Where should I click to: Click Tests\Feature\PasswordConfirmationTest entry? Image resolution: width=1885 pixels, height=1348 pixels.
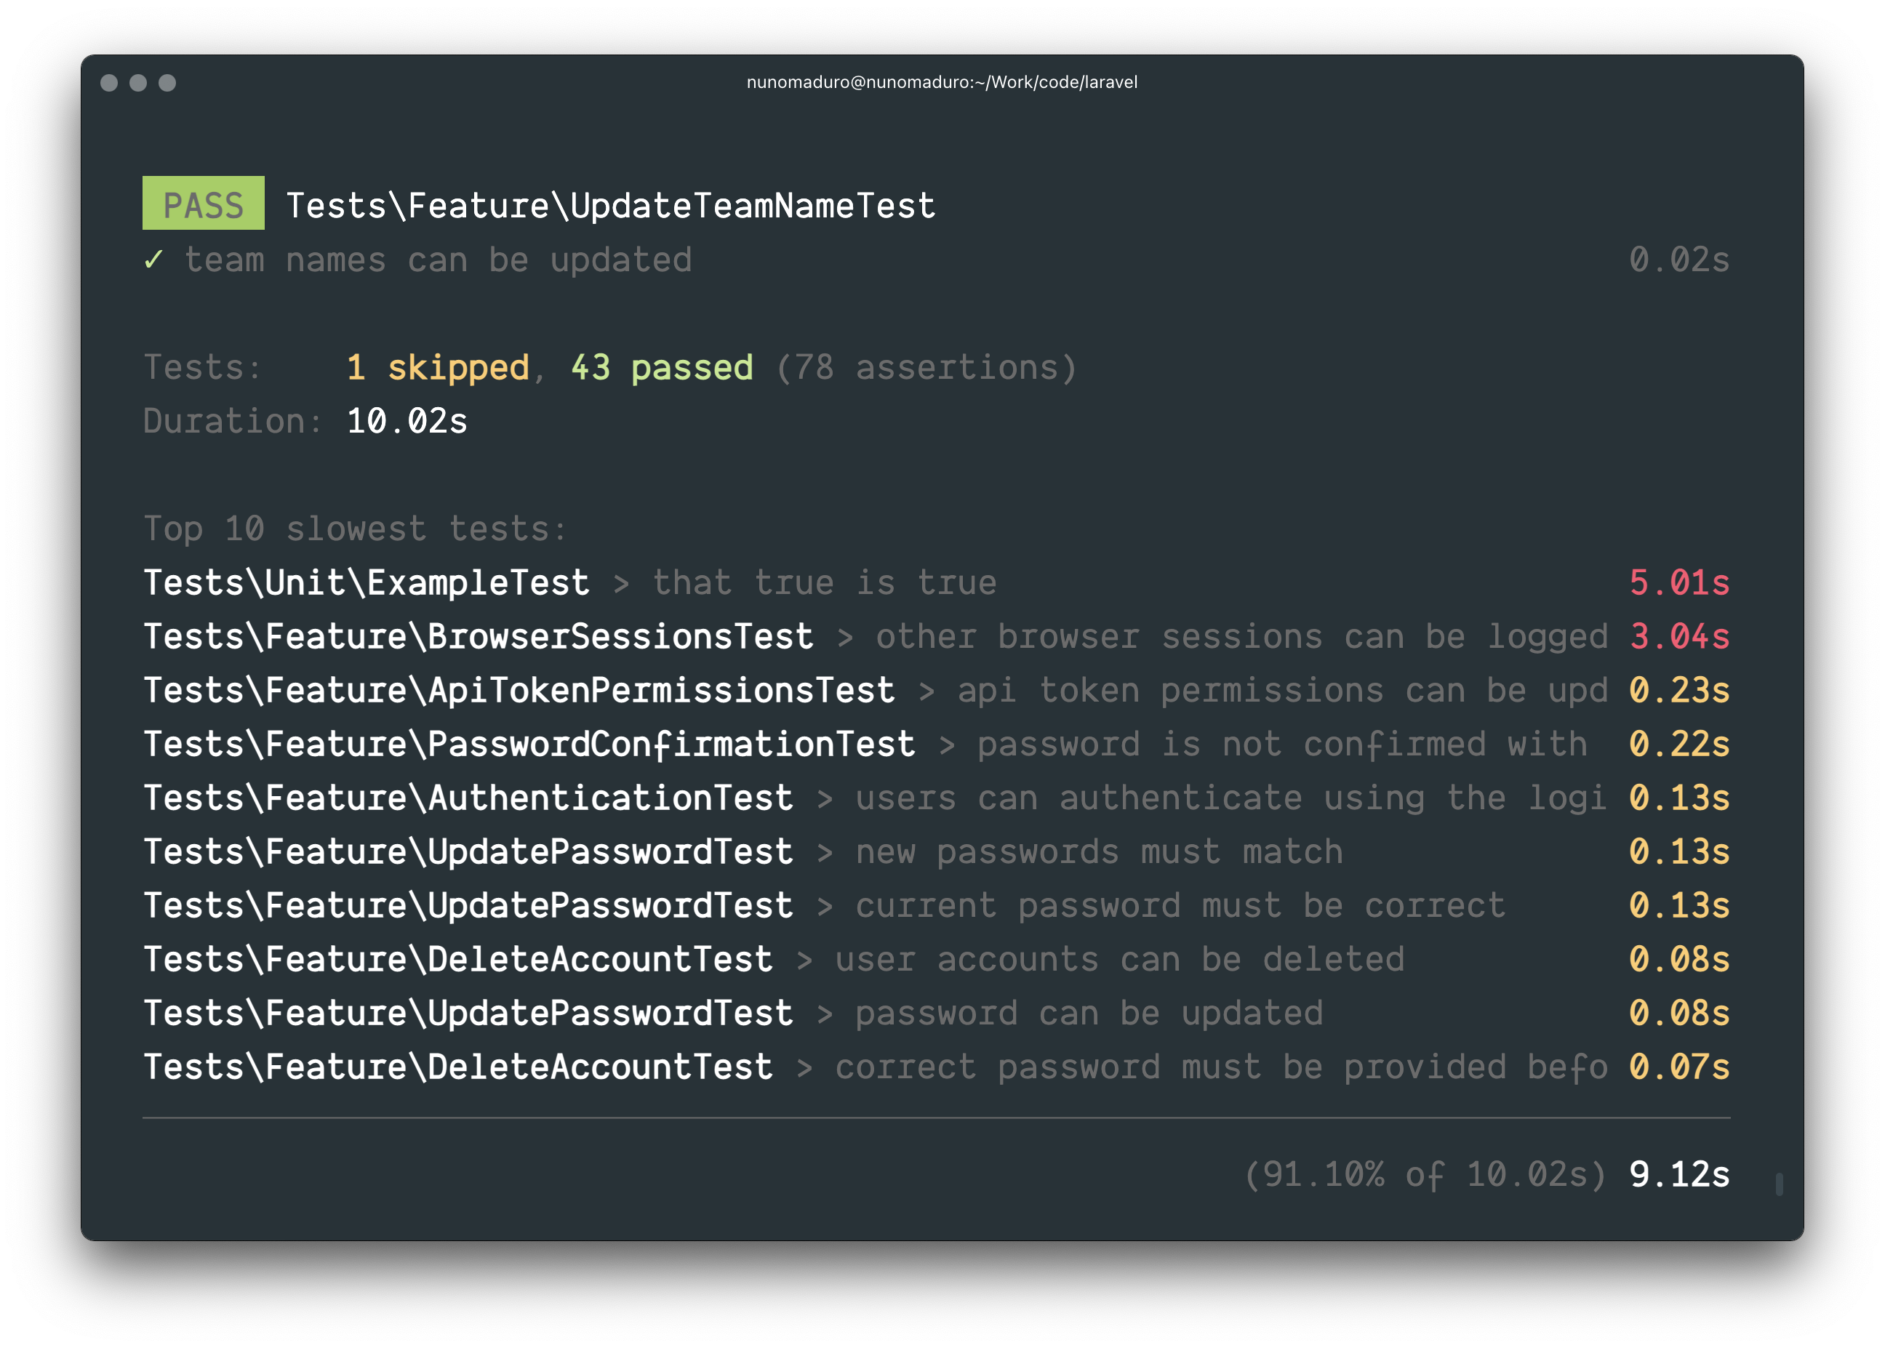coord(529,745)
